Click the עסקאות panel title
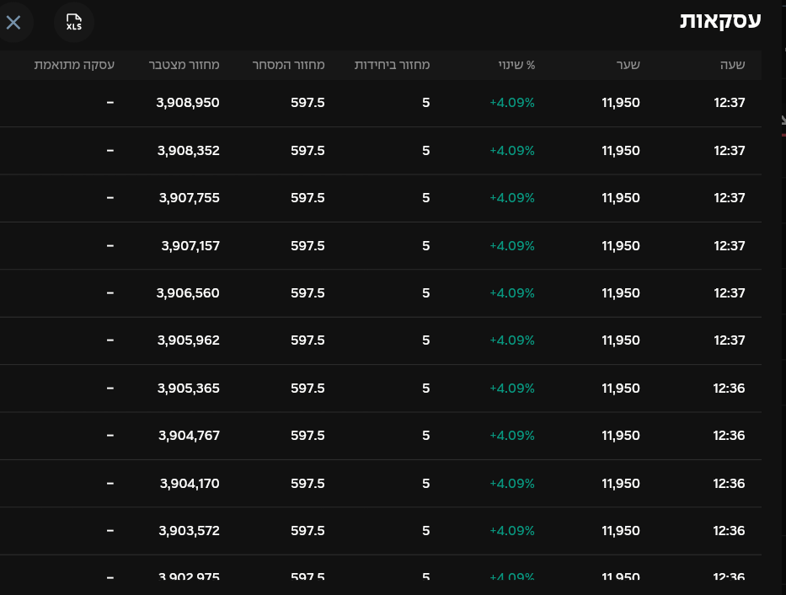Image resolution: width=786 pixels, height=595 pixels. coord(720,22)
